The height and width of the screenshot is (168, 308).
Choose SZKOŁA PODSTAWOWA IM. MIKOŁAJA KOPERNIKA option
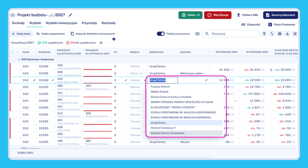185,118
